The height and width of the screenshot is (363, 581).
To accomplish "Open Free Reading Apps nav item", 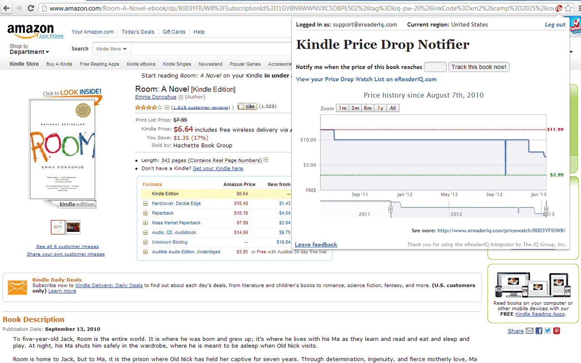I will pyautogui.click(x=99, y=64).
